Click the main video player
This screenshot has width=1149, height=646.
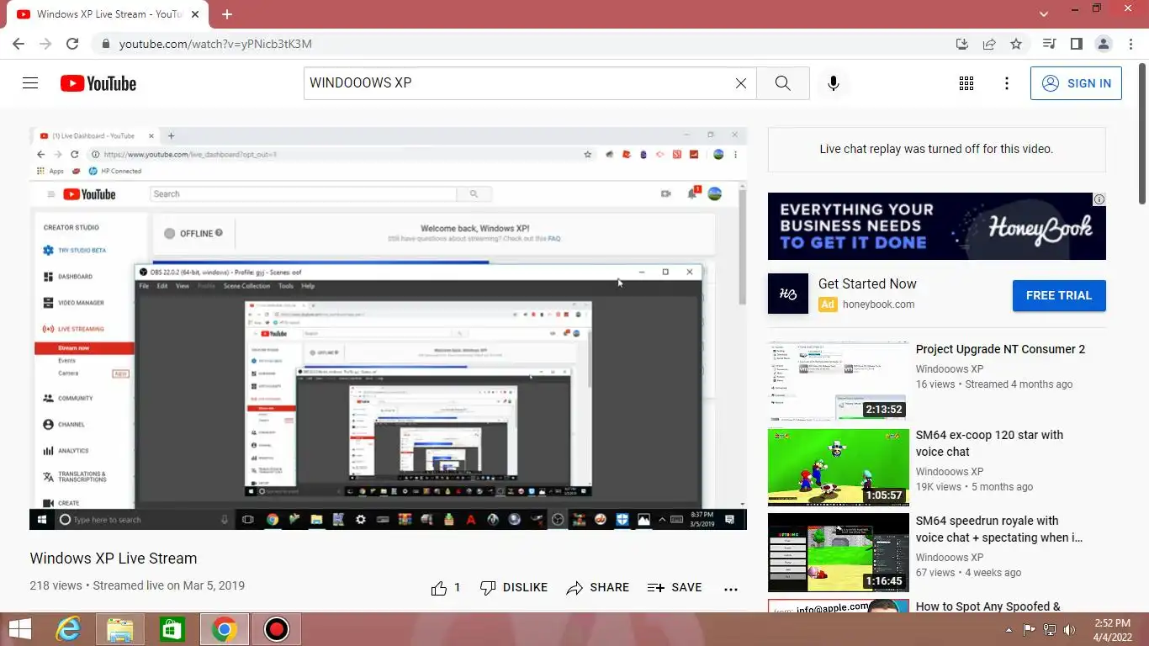pos(388,329)
